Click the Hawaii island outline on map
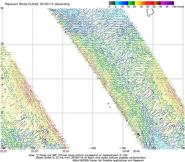The width and height of the screenshot is (185, 162). 150,12
